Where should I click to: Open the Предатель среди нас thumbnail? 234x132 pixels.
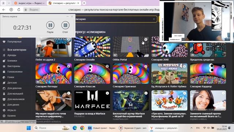click(x=208, y=50)
